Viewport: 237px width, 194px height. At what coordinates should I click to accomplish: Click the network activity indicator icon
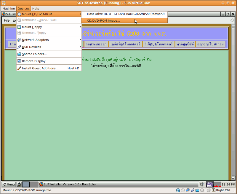pyautogui.click(x=188, y=190)
